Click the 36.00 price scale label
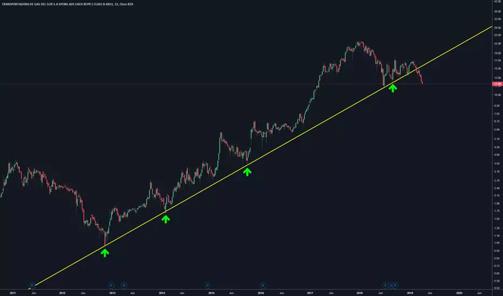This screenshot has width=503, height=296. click(x=498, y=11)
